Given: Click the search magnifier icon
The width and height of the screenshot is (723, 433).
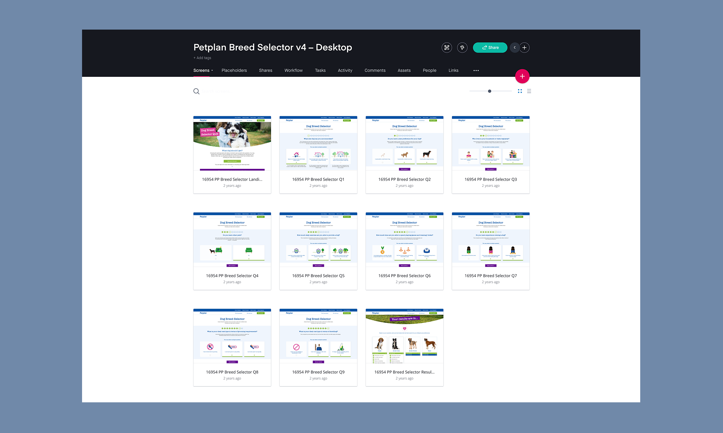Looking at the screenshot, I should coord(196,91).
